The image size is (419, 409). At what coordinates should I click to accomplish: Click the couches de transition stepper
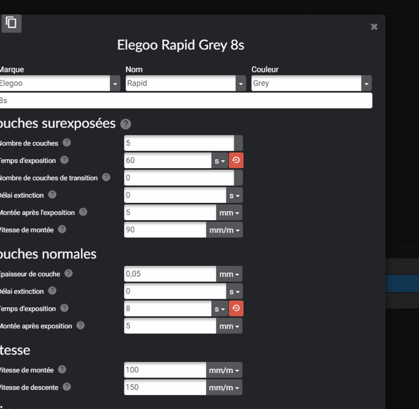[x=238, y=178]
